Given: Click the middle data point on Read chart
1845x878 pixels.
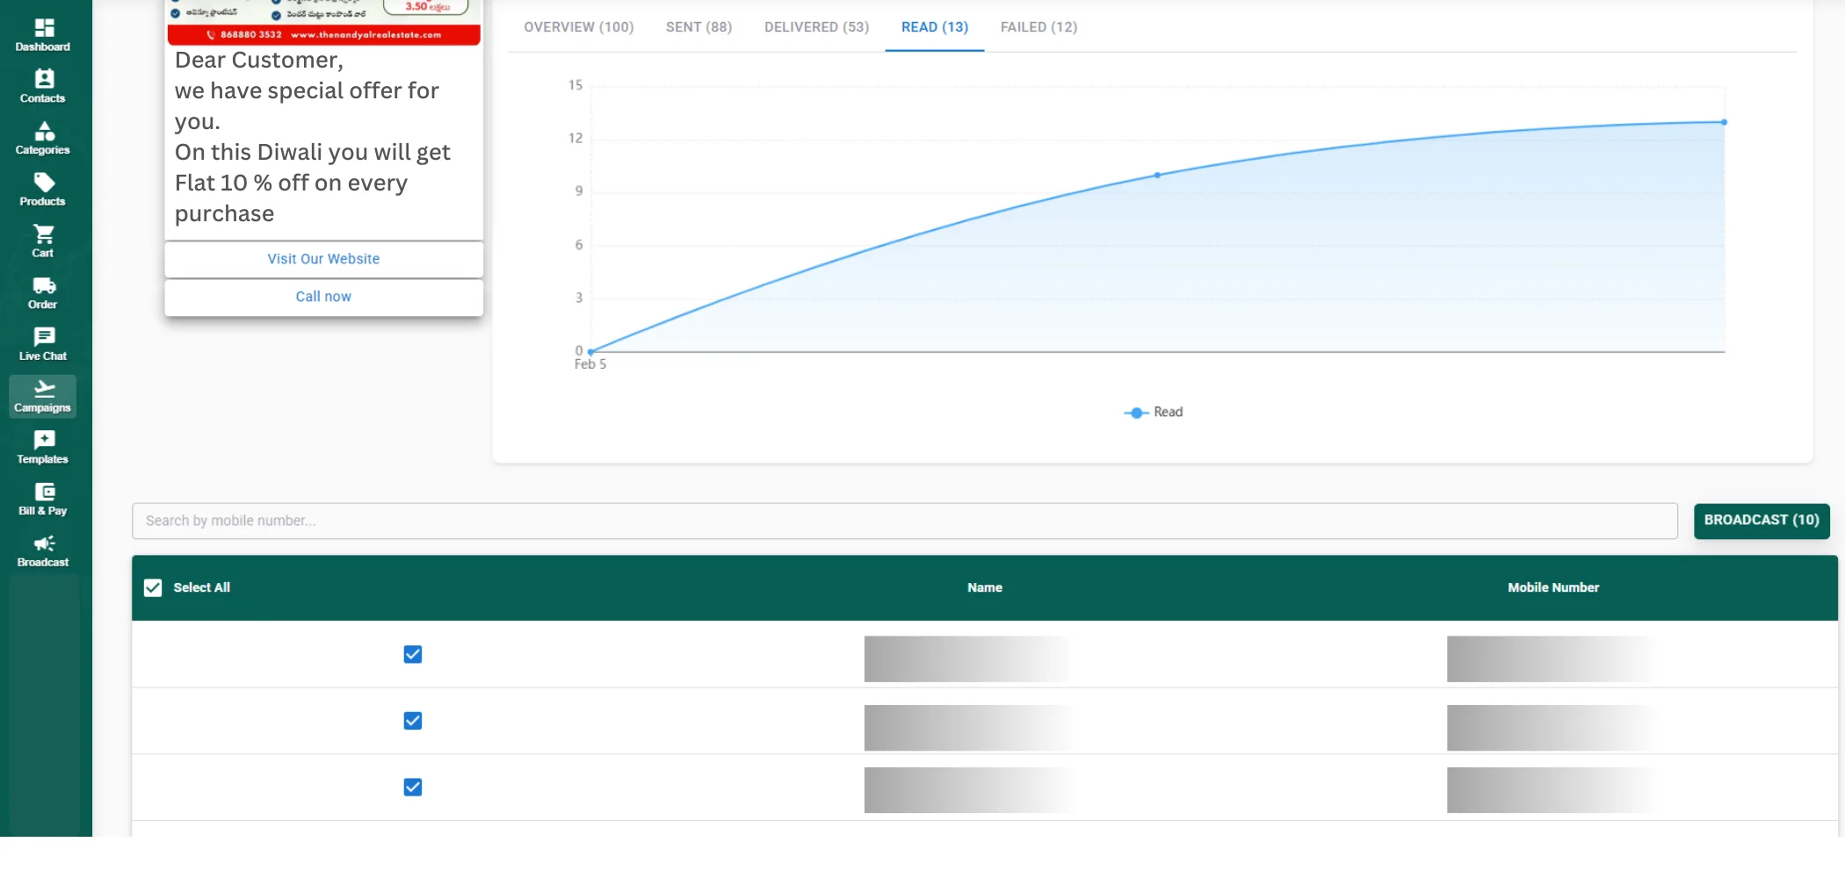Looking at the screenshot, I should pyautogui.click(x=1157, y=175).
